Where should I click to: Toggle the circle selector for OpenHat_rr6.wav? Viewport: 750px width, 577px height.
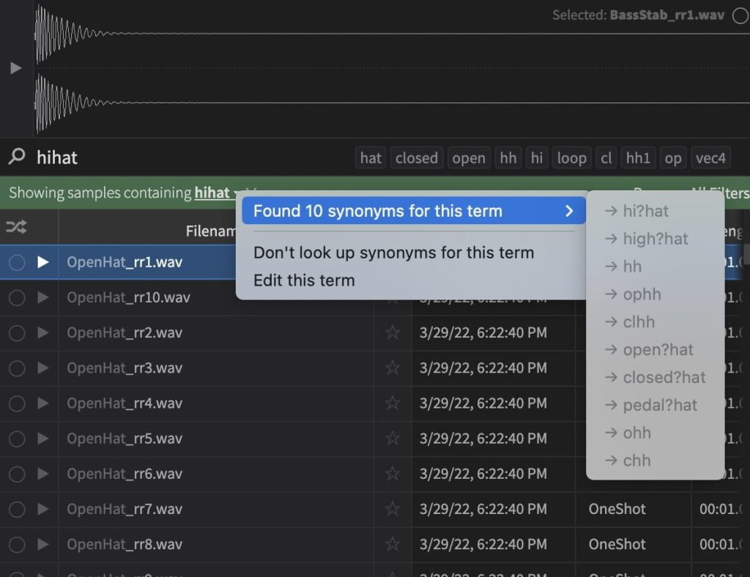pos(17,474)
